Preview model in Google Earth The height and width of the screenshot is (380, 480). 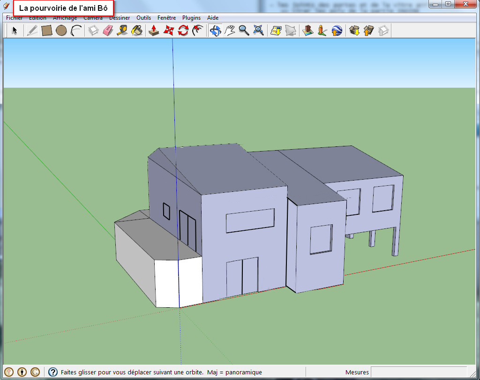point(337,30)
